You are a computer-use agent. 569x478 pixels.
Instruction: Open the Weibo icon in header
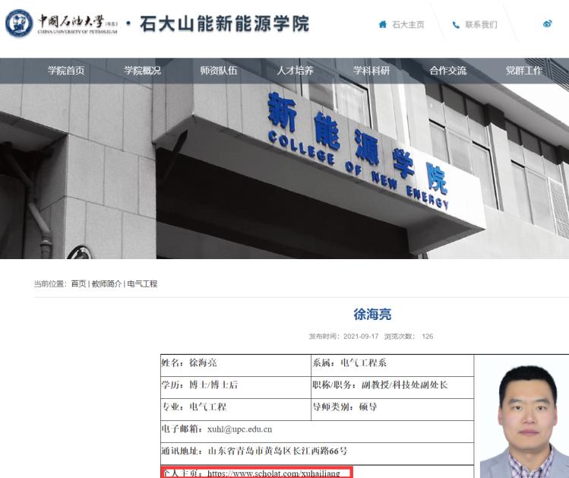point(548,24)
